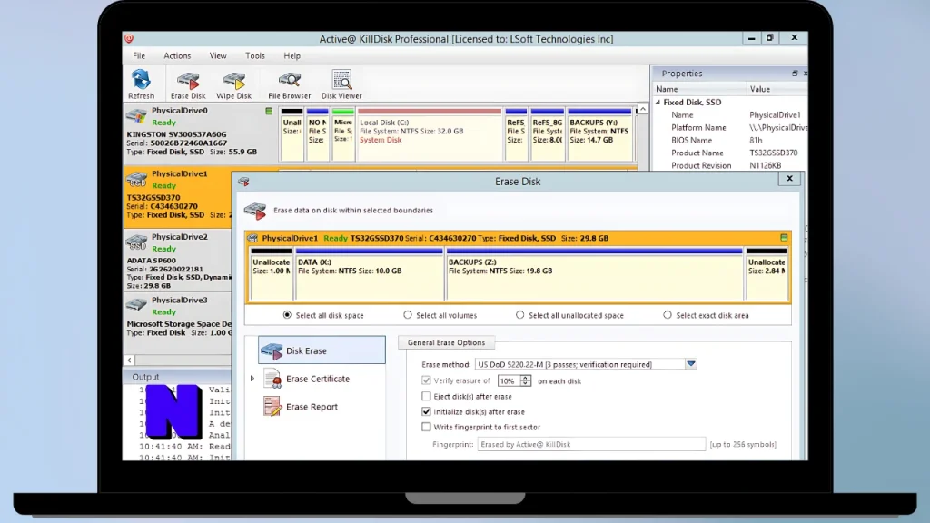Click green marker on PhysicalDrive0 row
This screenshot has height=523, width=930.
click(x=269, y=111)
